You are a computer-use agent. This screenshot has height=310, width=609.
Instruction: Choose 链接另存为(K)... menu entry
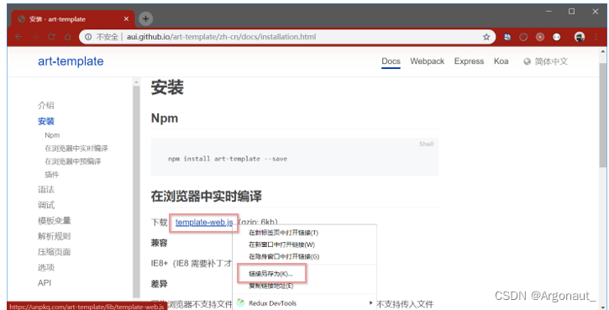[304, 274]
